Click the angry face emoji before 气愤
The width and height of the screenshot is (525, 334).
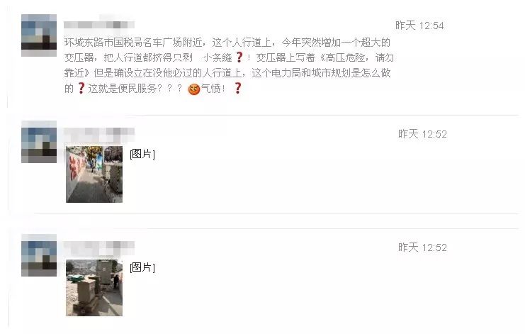(x=194, y=89)
